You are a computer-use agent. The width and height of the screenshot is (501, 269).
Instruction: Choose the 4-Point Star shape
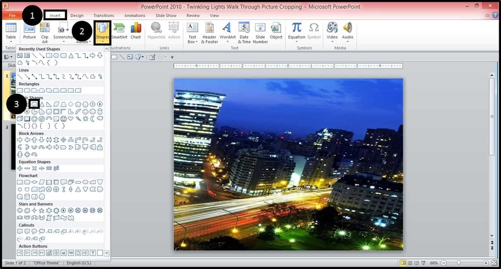(x=34, y=210)
